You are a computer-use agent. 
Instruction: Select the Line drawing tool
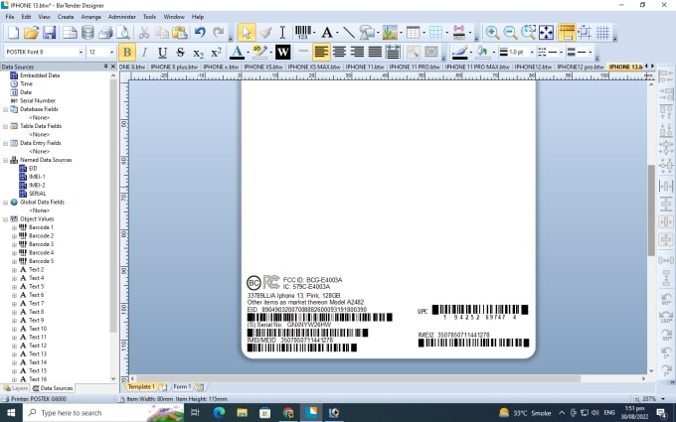coord(348,33)
